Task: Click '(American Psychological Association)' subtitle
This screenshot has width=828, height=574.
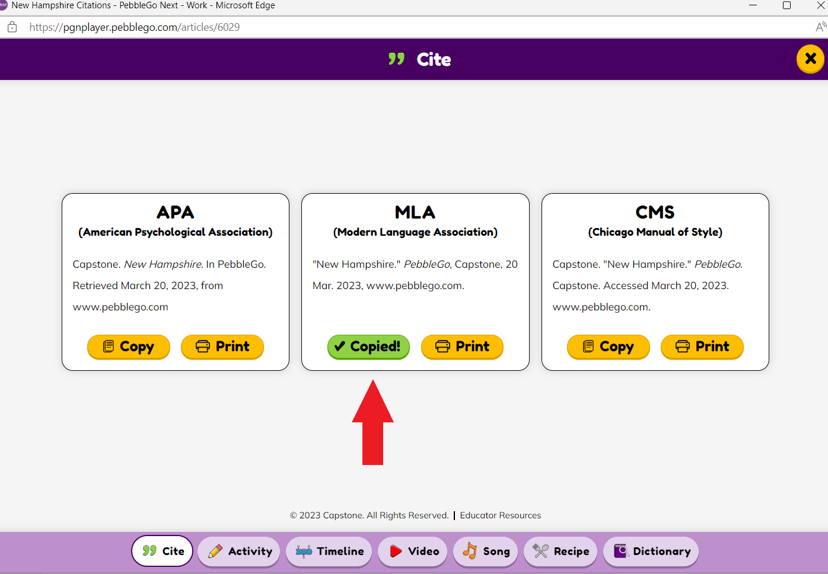Action: [x=176, y=232]
